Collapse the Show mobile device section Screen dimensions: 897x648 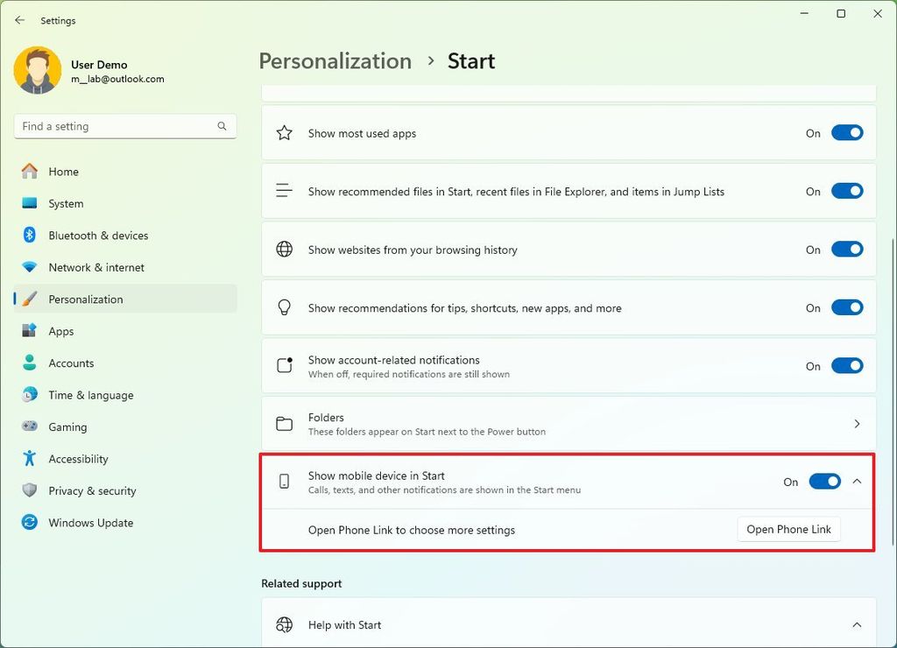(x=857, y=481)
